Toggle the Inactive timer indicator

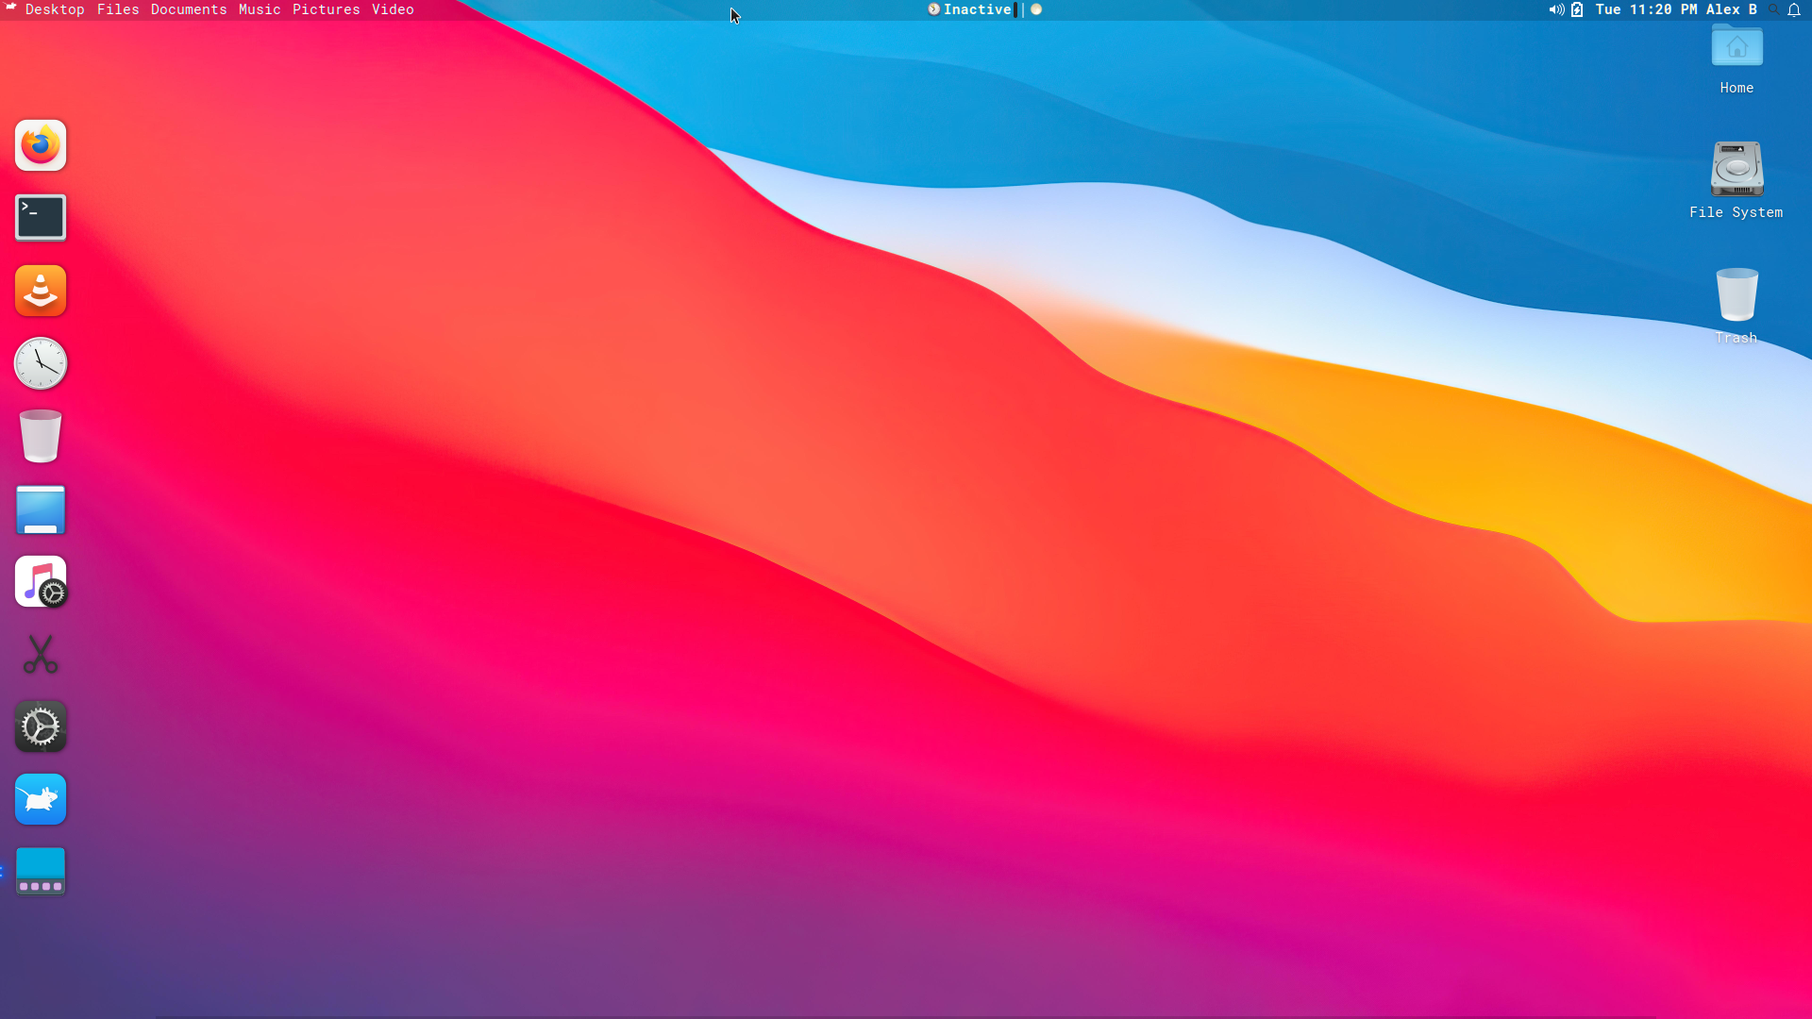coord(976,9)
